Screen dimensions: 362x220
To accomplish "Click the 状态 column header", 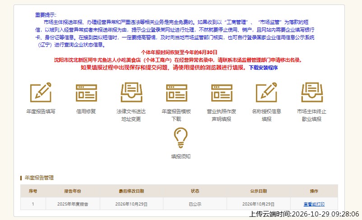I will pyautogui.click(x=195, y=191).
